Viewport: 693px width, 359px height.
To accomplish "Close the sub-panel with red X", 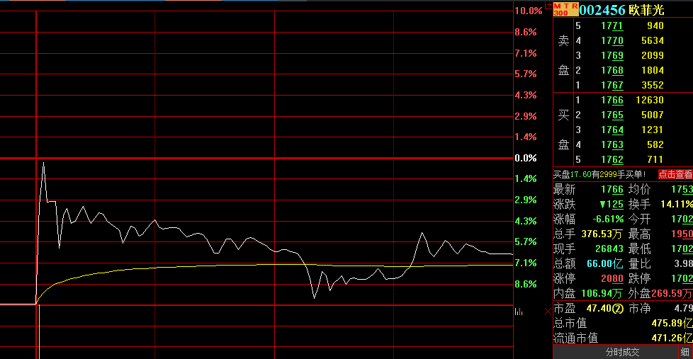I will (546, 311).
